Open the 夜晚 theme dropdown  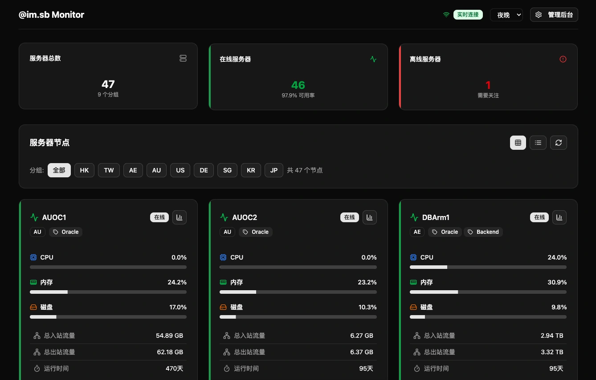click(x=506, y=15)
